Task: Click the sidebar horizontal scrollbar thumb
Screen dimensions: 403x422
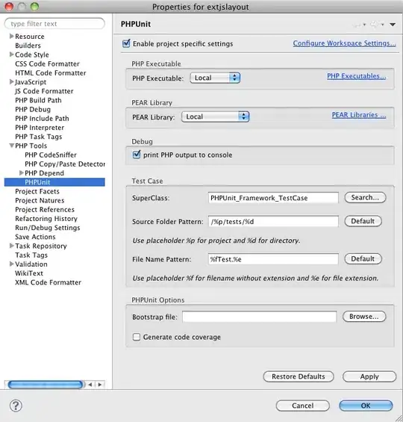Action: click(46, 385)
